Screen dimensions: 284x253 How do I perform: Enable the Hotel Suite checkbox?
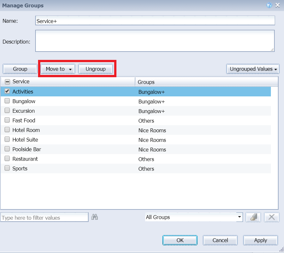pos(7,139)
